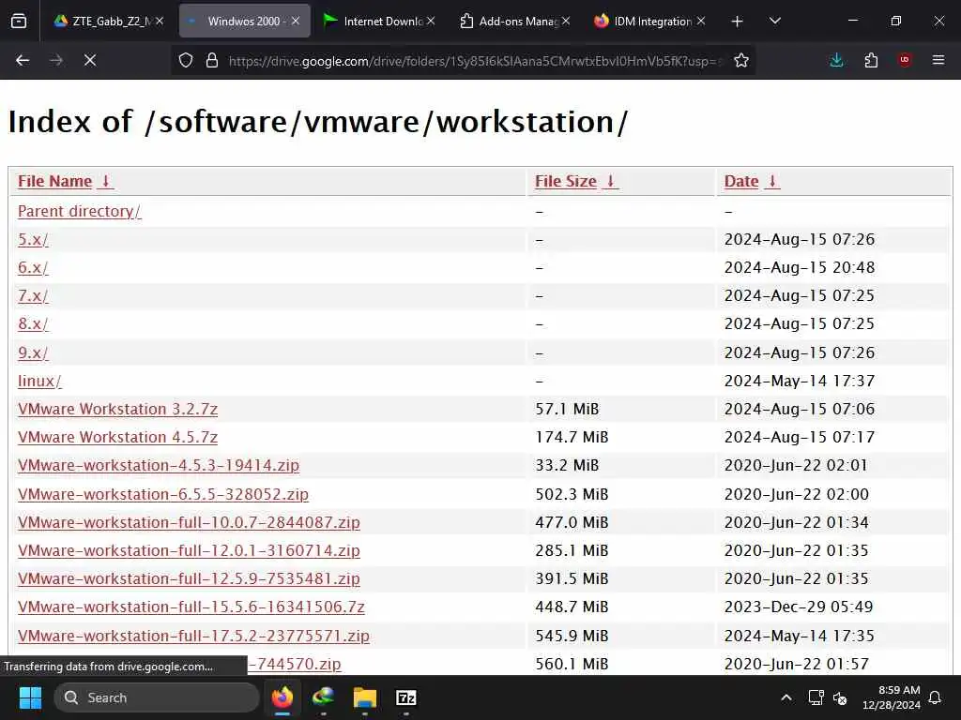Open tracking protection shield icon

[186, 60]
